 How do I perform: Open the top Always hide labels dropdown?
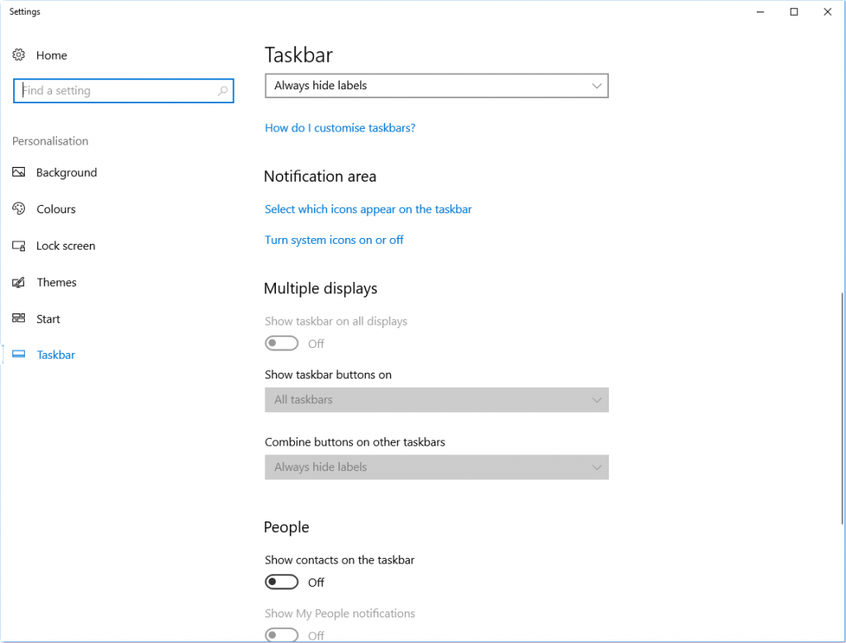[x=436, y=86]
